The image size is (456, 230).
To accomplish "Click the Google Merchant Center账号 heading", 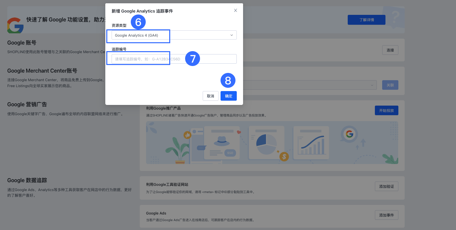I will [42, 71].
